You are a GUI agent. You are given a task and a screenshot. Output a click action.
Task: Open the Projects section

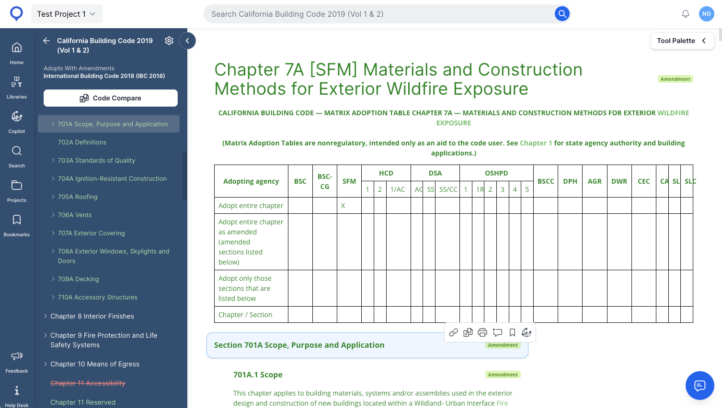click(17, 190)
